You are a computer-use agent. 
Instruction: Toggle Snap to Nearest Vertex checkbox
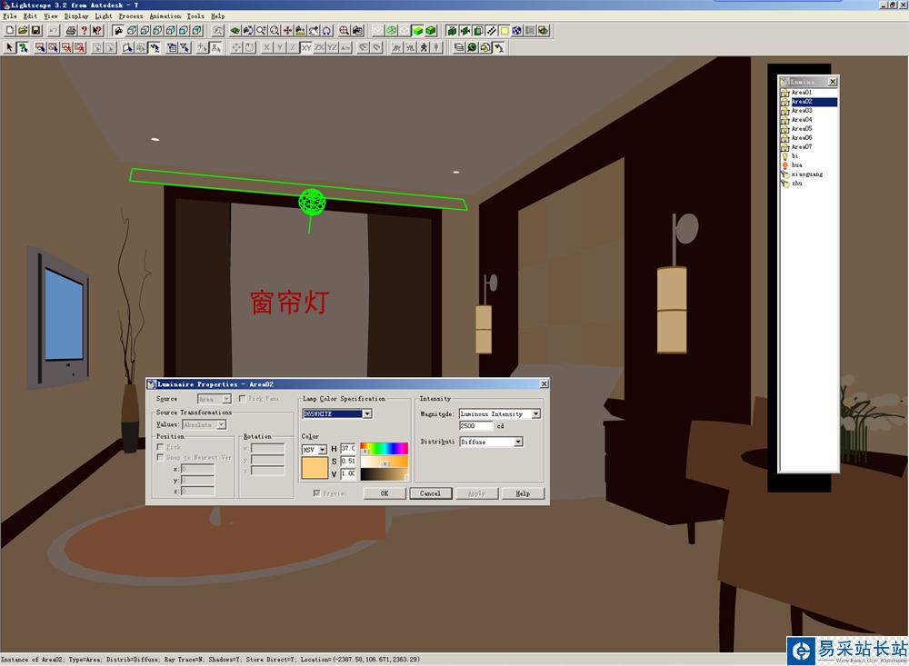(161, 457)
